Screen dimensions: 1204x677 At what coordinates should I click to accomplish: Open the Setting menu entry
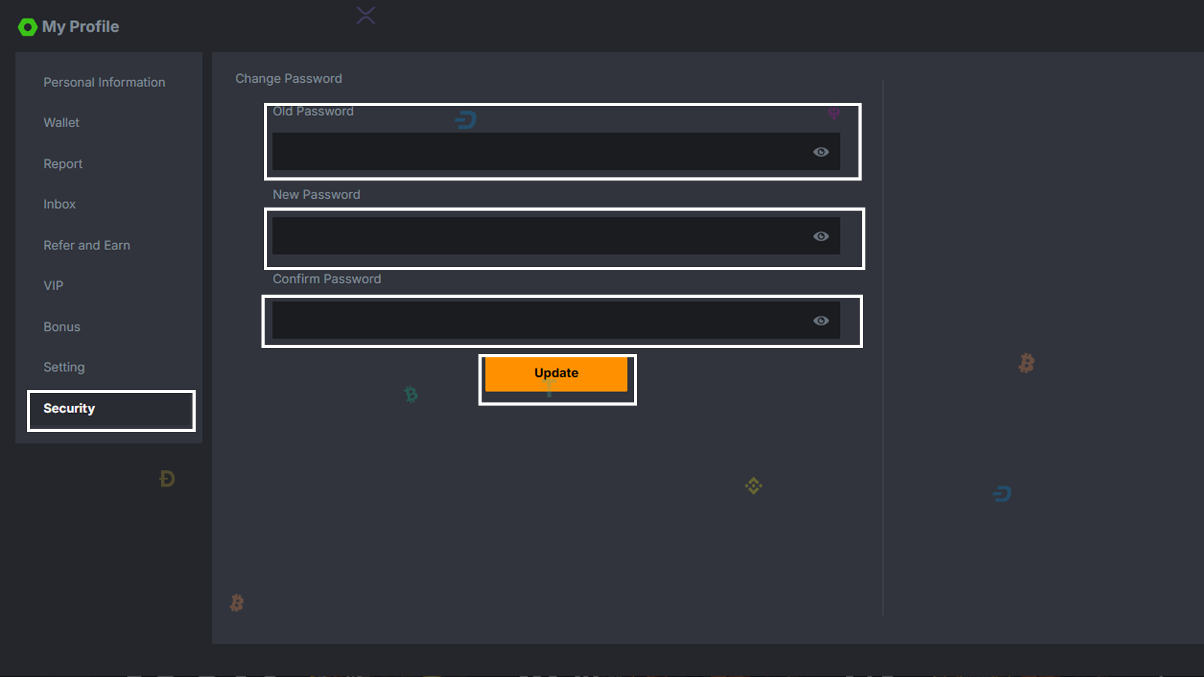pyautogui.click(x=64, y=367)
